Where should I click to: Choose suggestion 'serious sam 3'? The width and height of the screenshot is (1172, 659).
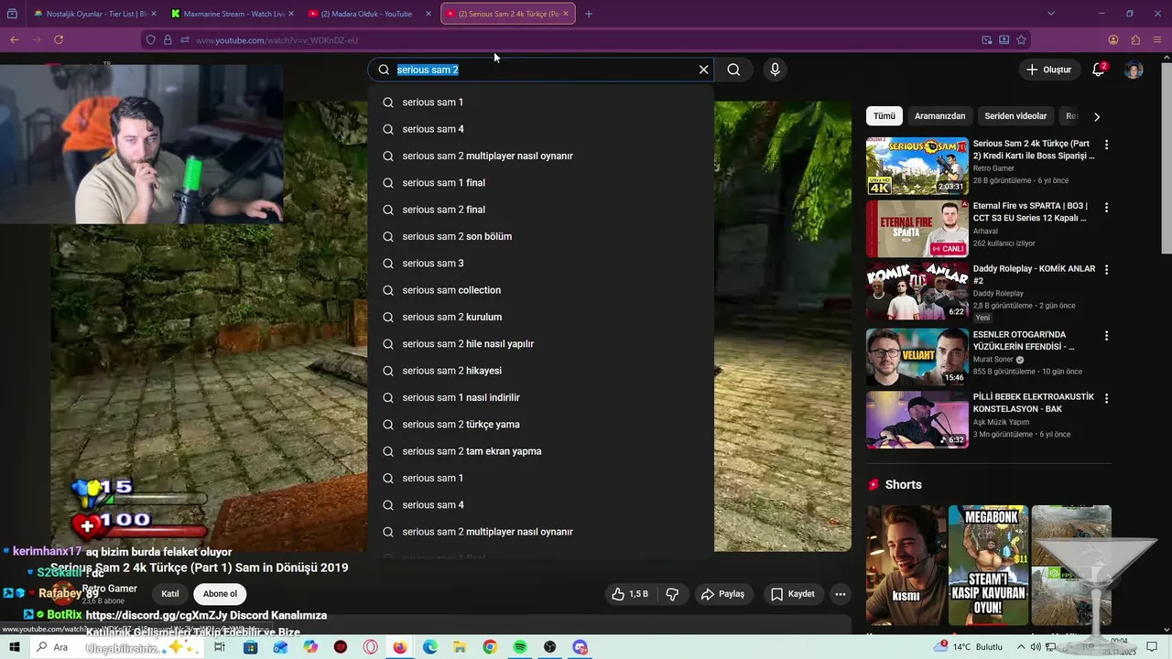click(x=540, y=264)
